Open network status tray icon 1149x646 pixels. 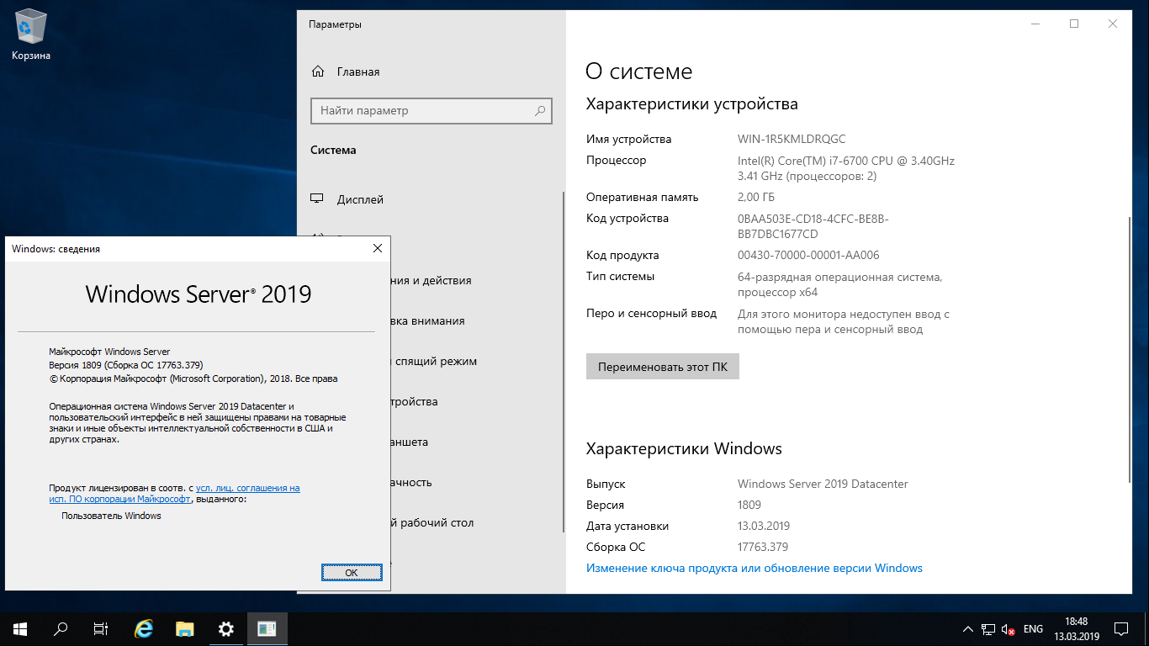click(x=988, y=629)
